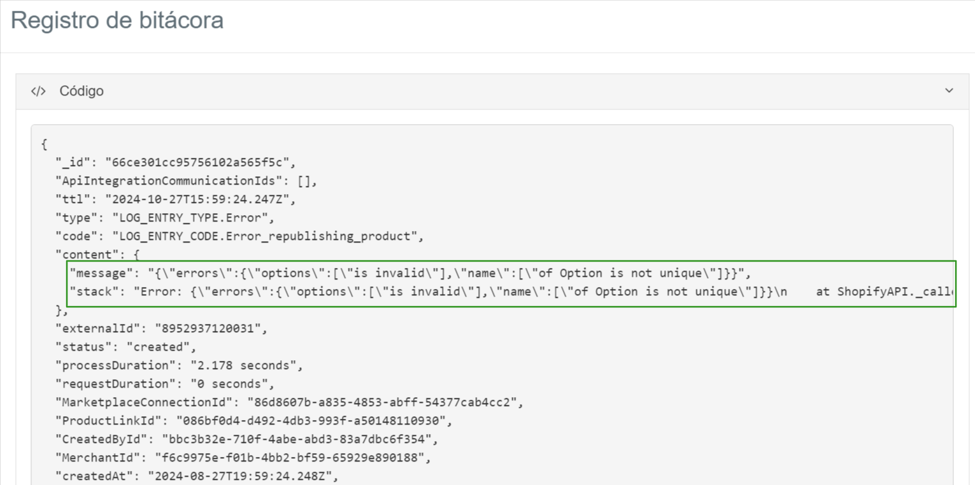This screenshot has height=485, width=975.
Task: Click the Registro de bitácora page title
Action: (117, 20)
